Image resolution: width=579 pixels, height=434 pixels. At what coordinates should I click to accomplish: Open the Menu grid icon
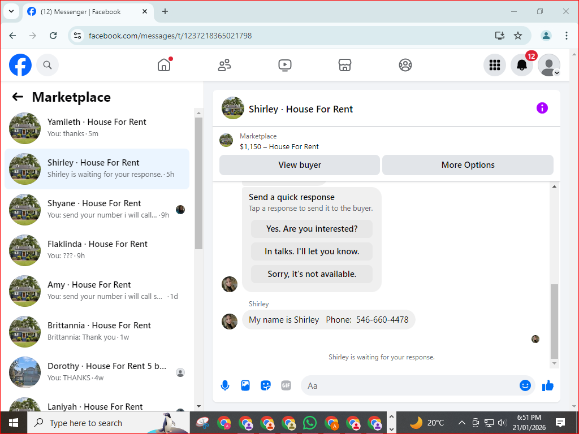(x=494, y=65)
